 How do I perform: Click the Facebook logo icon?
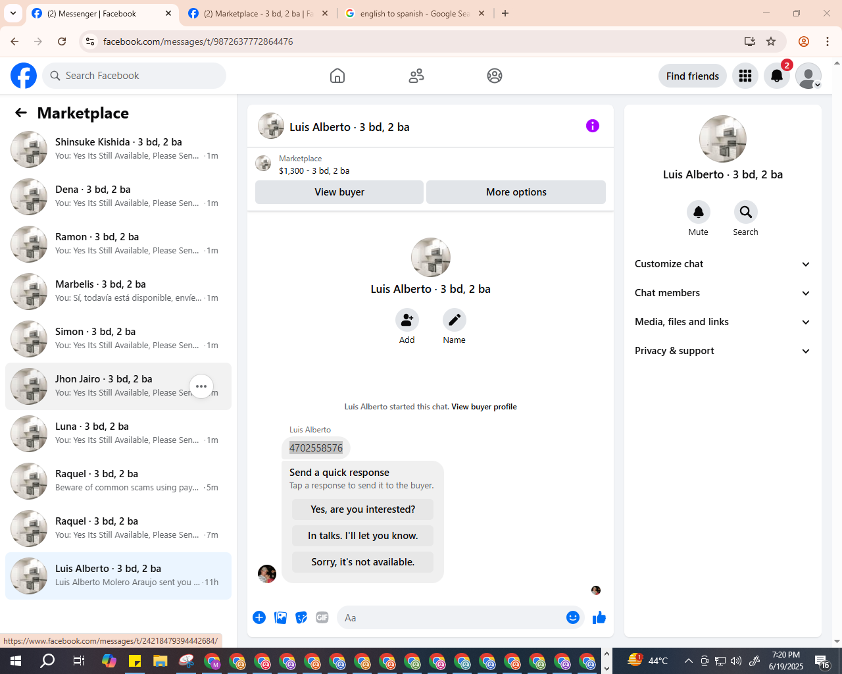[24, 76]
